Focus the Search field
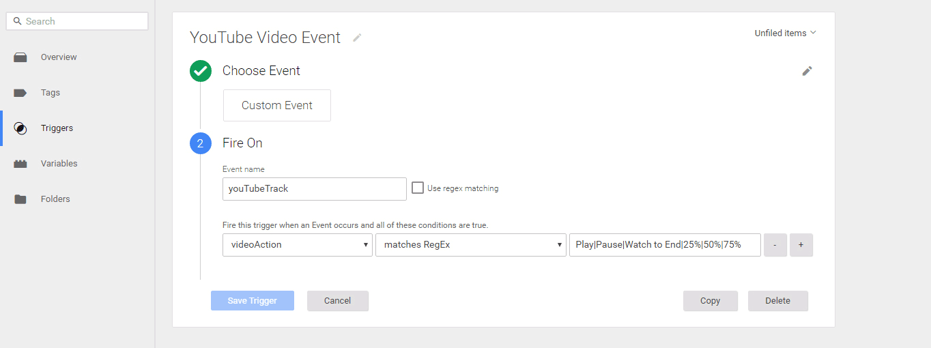This screenshot has height=348, width=931. pos(77,21)
